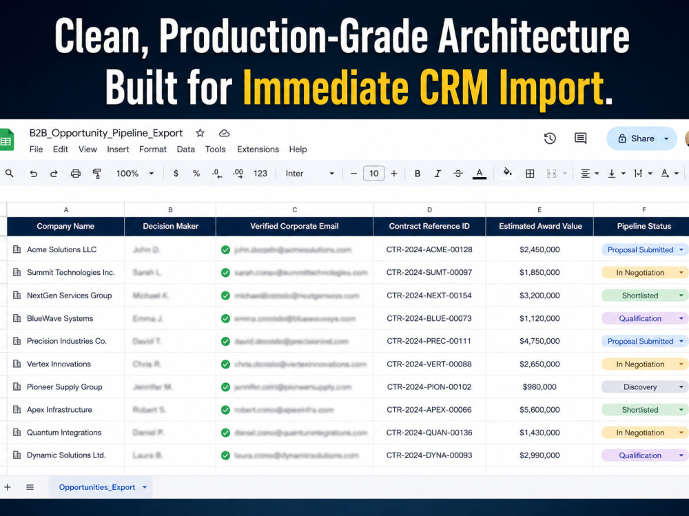Expand the Share options arrow
This screenshot has height=516, width=689.
(x=666, y=138)
